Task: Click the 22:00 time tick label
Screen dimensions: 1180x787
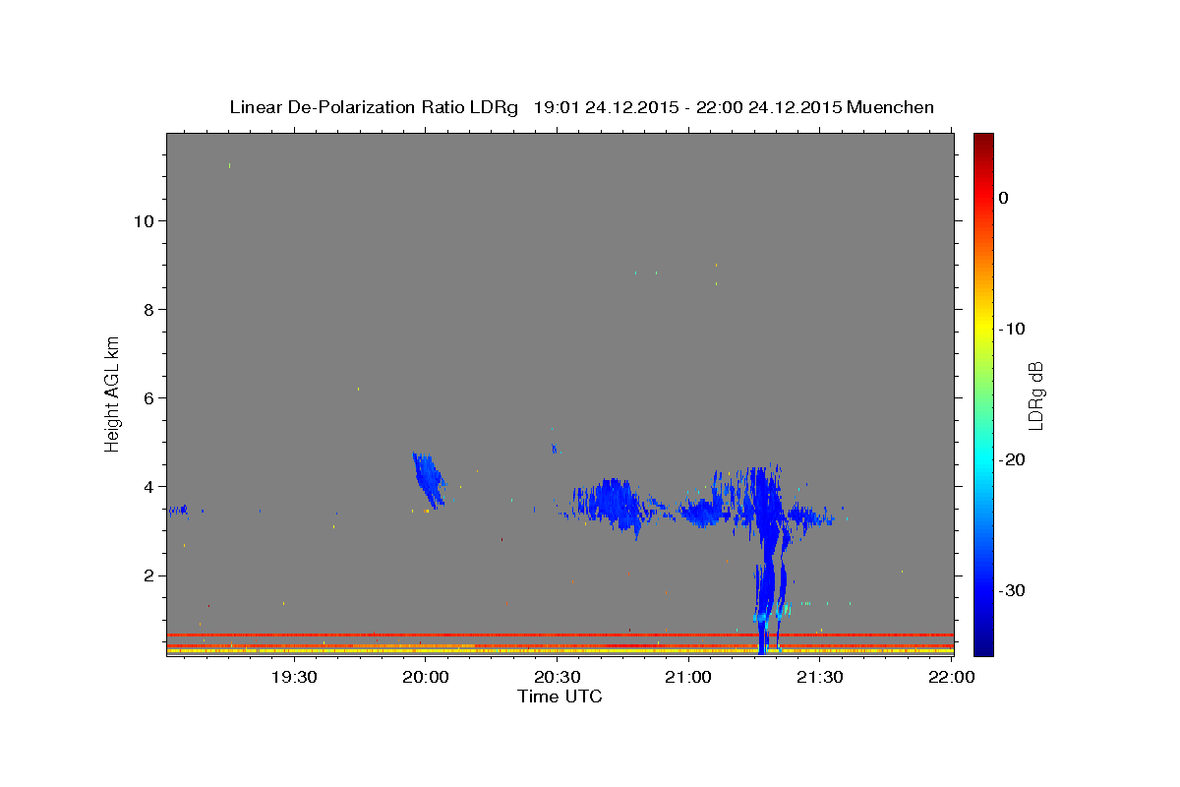Action: click(x=952, y=678)
